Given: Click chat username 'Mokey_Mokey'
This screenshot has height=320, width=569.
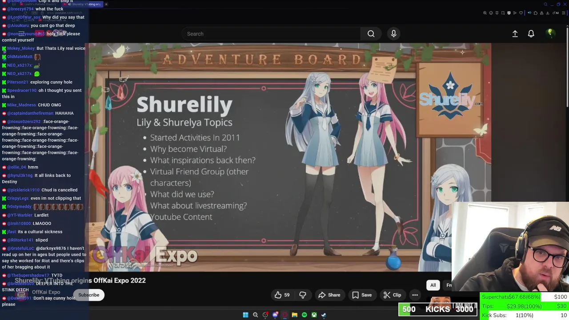Looking at the screenshot, I should click(21, 48).
